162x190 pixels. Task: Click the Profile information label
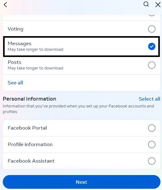click(30, 145)
